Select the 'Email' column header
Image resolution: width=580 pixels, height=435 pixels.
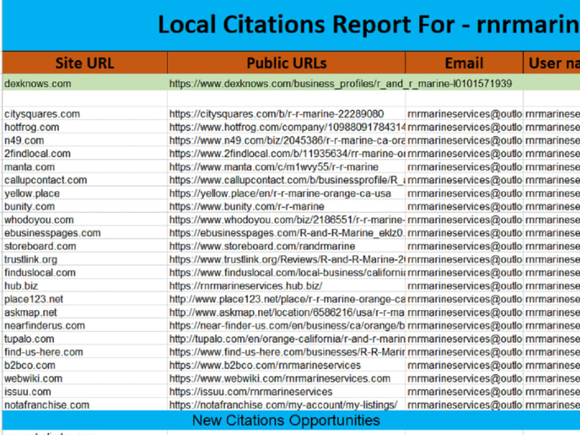(x=464, y=63)
